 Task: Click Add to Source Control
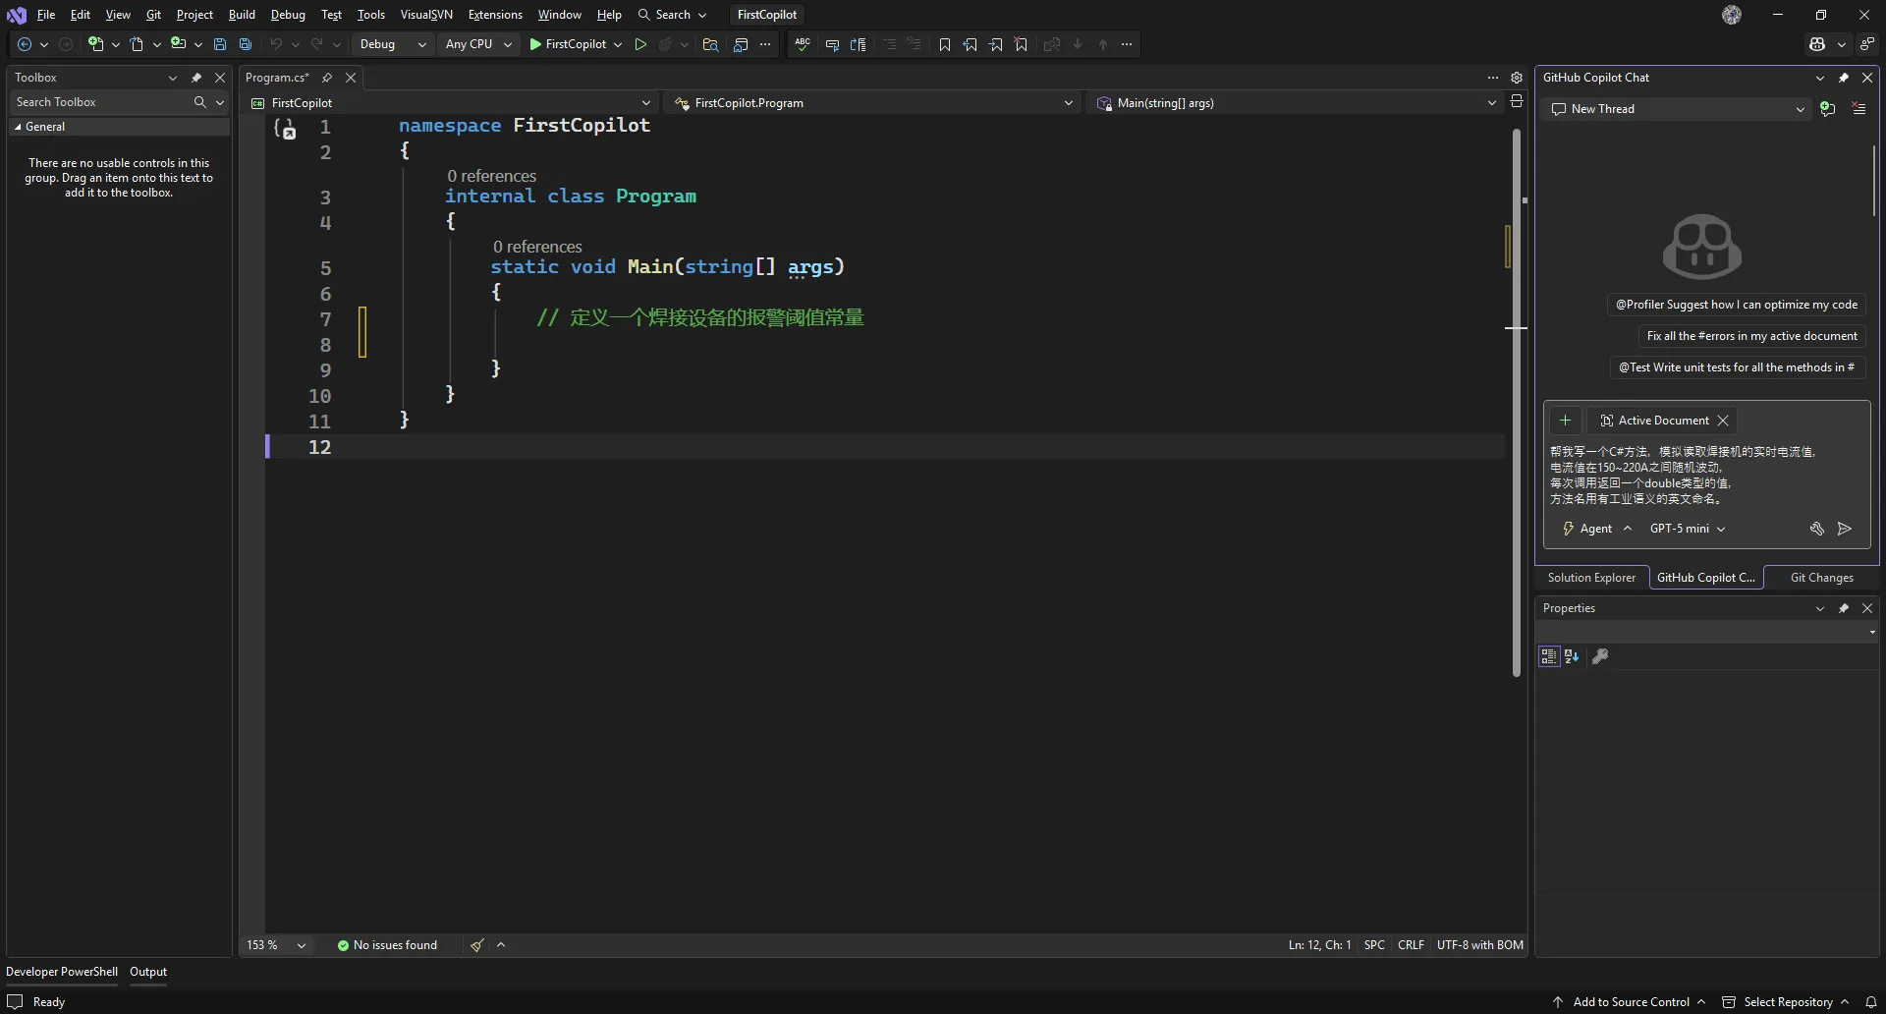click(x=1630, y=1002)
